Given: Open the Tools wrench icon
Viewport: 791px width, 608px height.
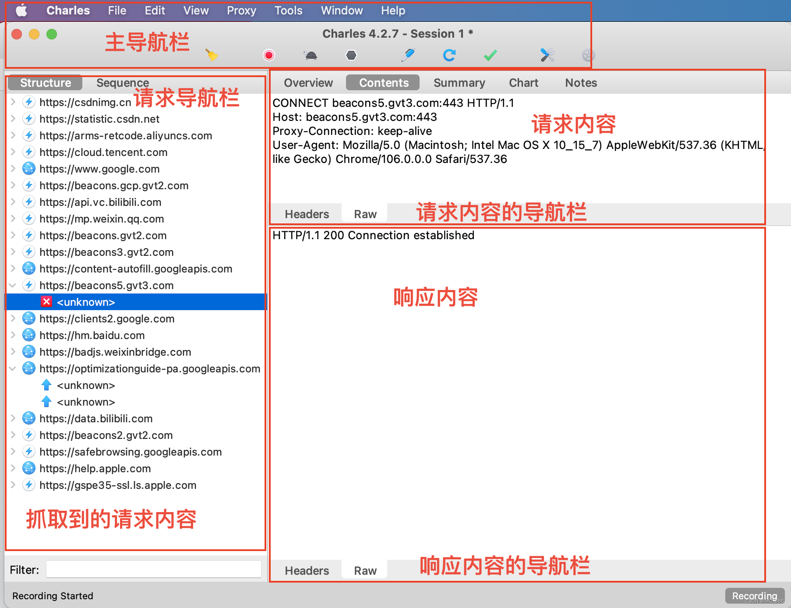Looking at the screenshot, I should (547, 55).
